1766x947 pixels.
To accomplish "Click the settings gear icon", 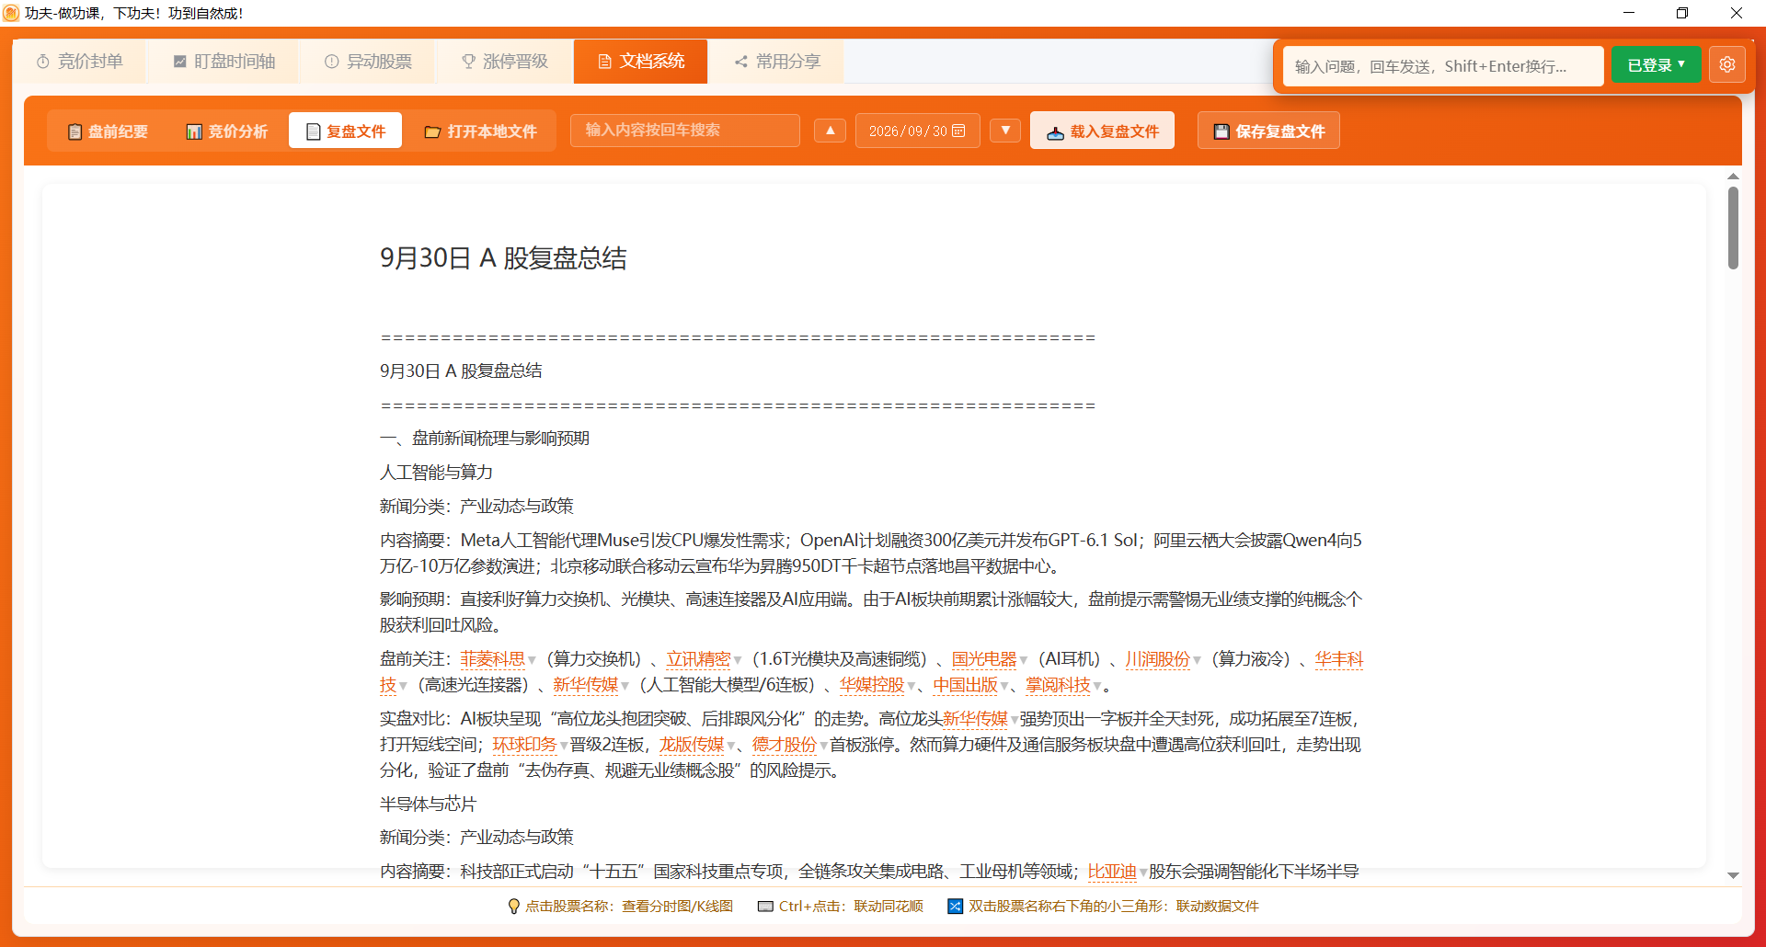I will [x=1727, y=65].
